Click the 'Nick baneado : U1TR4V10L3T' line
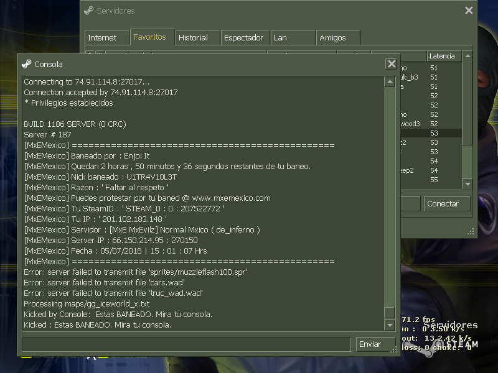 tap(100, 177)
